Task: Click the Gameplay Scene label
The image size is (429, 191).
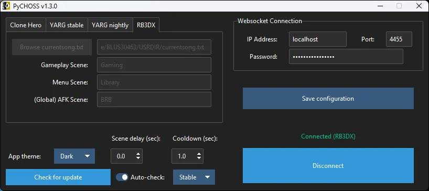Action: (65, 65)
